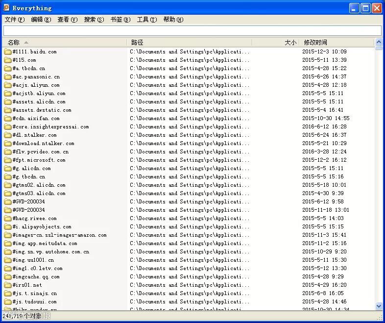Select folder icon next to #acjs.aliyun.com

coord(8,85)
